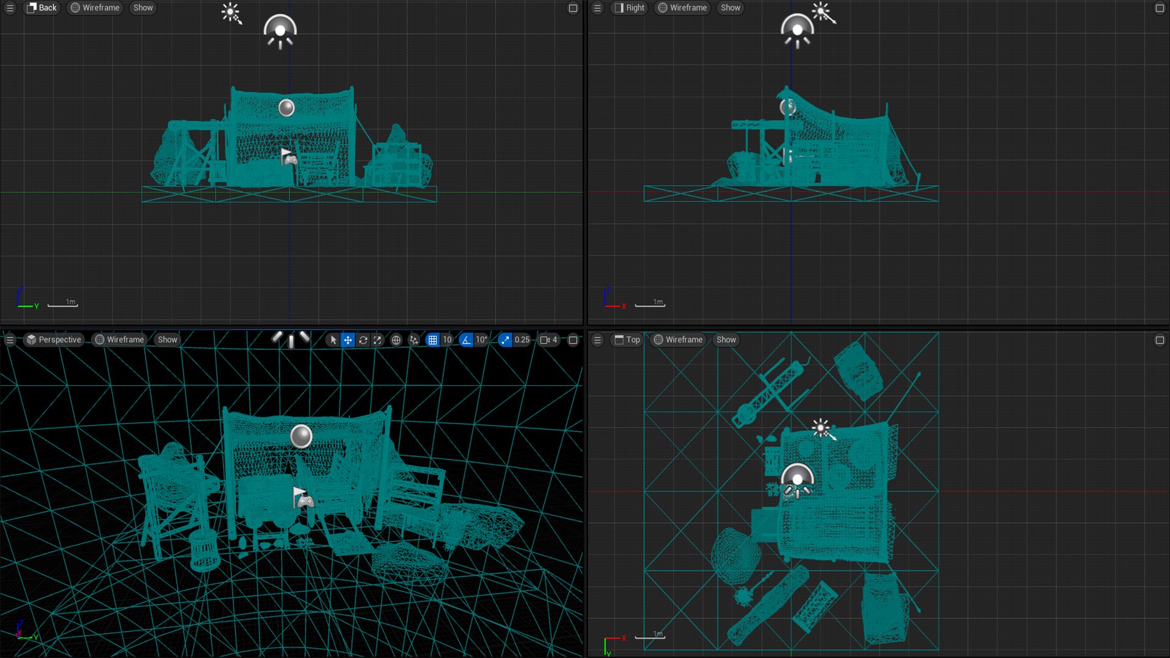The width and height of the screenshot is (1170, 658).
Task: Open the Back viewport type menu
Action: [x=42, y=8]
